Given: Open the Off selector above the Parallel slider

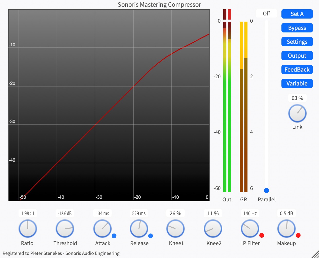Looking at the screenshot, I should [266, 13].
